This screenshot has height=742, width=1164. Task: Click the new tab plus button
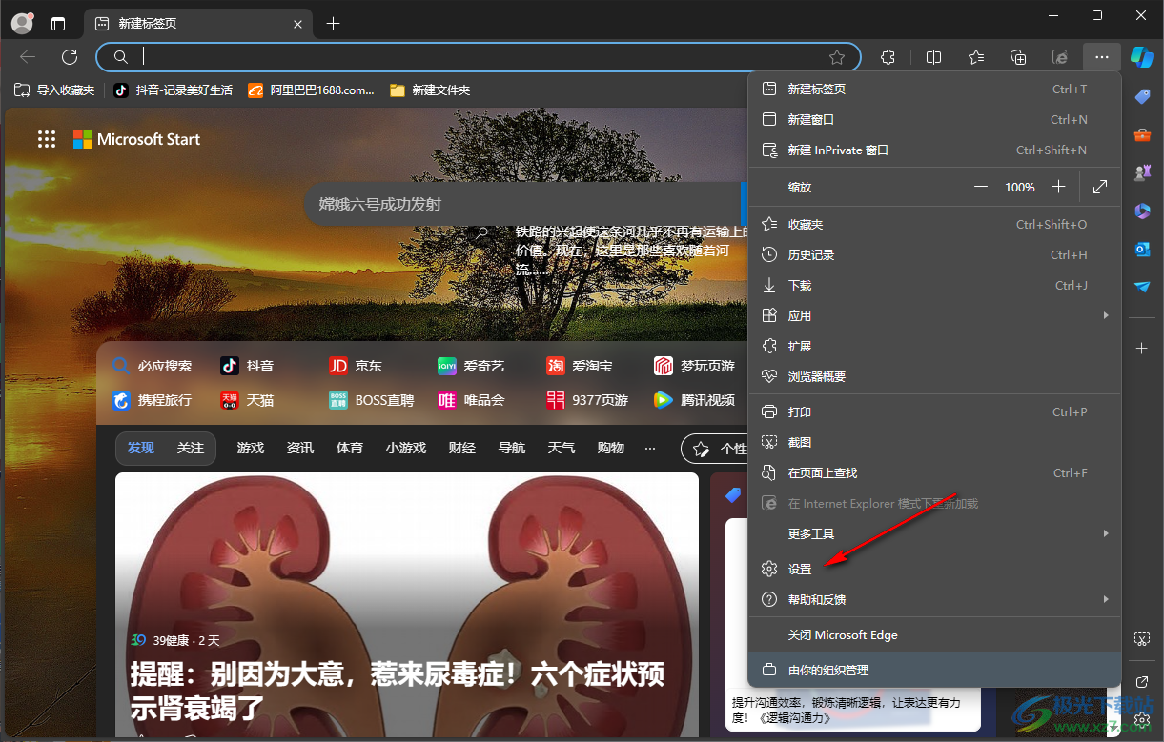[x=333, y=24]
